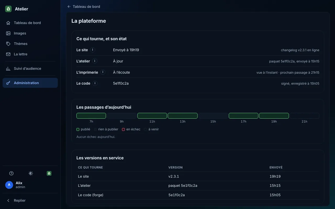Select the 19h passage segment

click(274, 116)
